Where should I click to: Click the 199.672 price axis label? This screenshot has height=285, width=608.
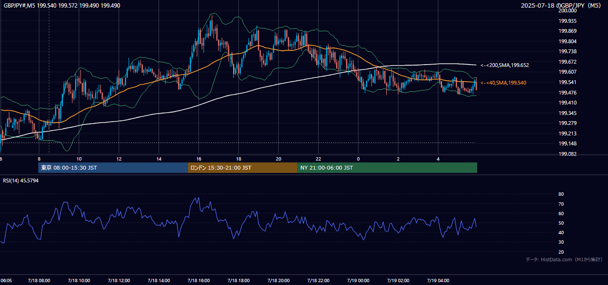[569, 62]
